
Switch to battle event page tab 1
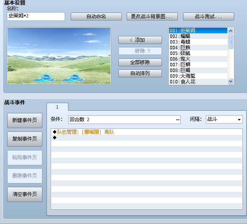click(x=57, y=107)
